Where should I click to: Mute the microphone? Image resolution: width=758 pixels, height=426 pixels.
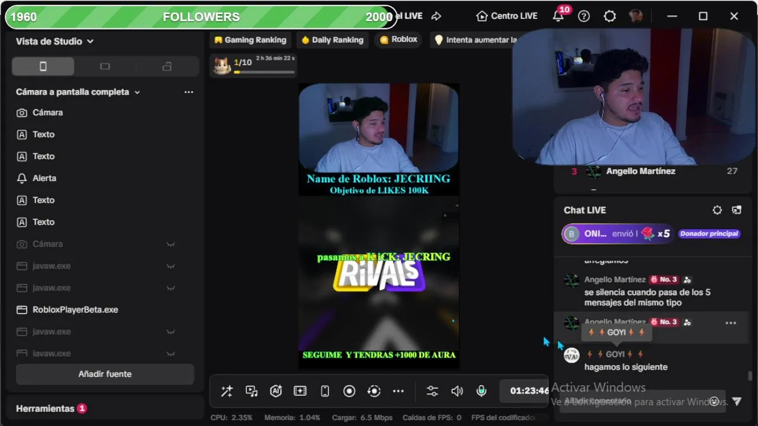click(x=481, y=391)
